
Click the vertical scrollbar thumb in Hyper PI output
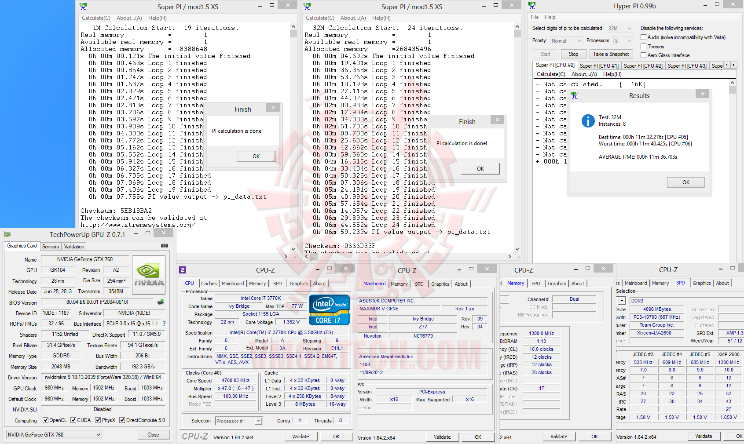pyautogui.click(x=732, y=90)
